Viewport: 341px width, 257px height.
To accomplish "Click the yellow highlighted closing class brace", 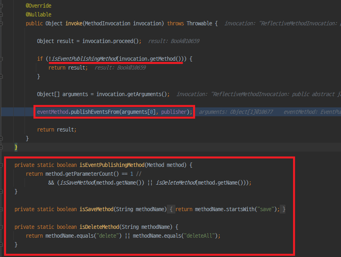I will click(x=16, y=147).
